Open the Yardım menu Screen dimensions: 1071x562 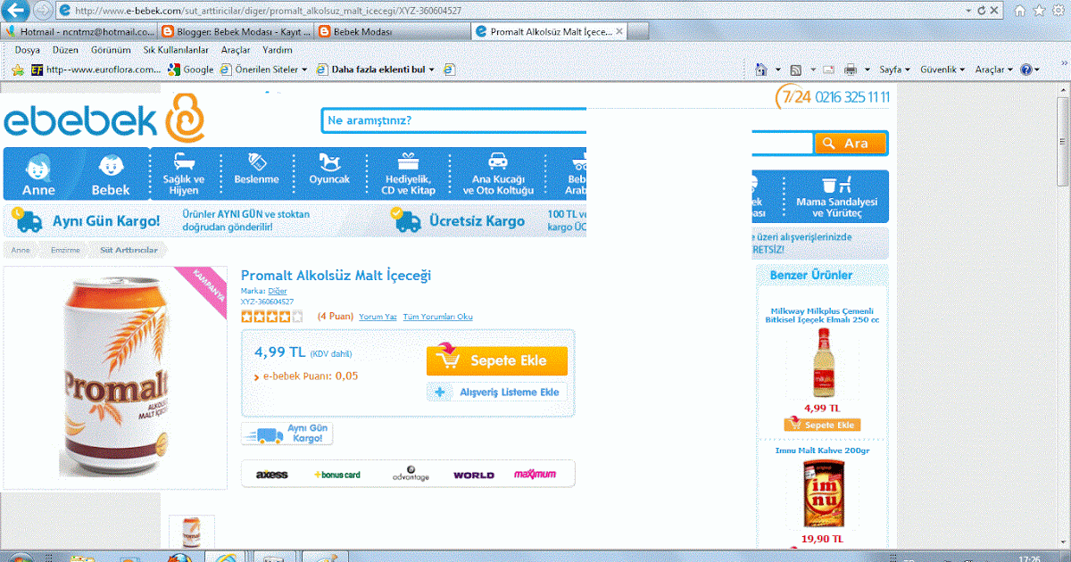(x=278, y=50)
